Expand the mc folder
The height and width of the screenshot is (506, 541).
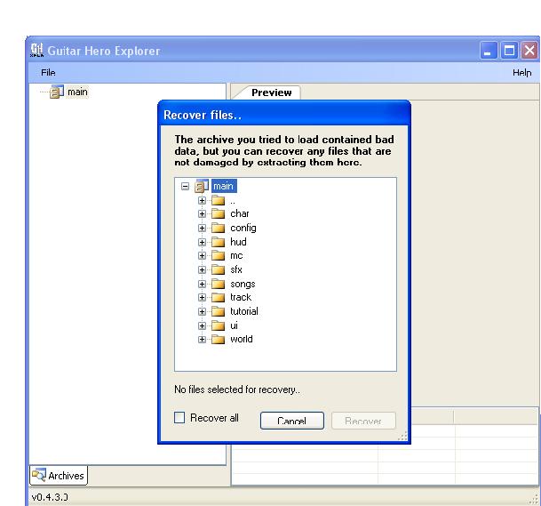[x=203, y=255]
